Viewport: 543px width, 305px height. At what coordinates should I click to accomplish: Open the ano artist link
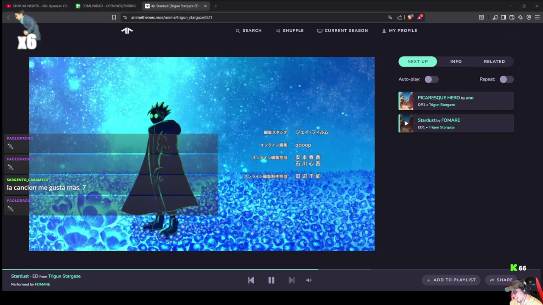(x=470, y=98)
